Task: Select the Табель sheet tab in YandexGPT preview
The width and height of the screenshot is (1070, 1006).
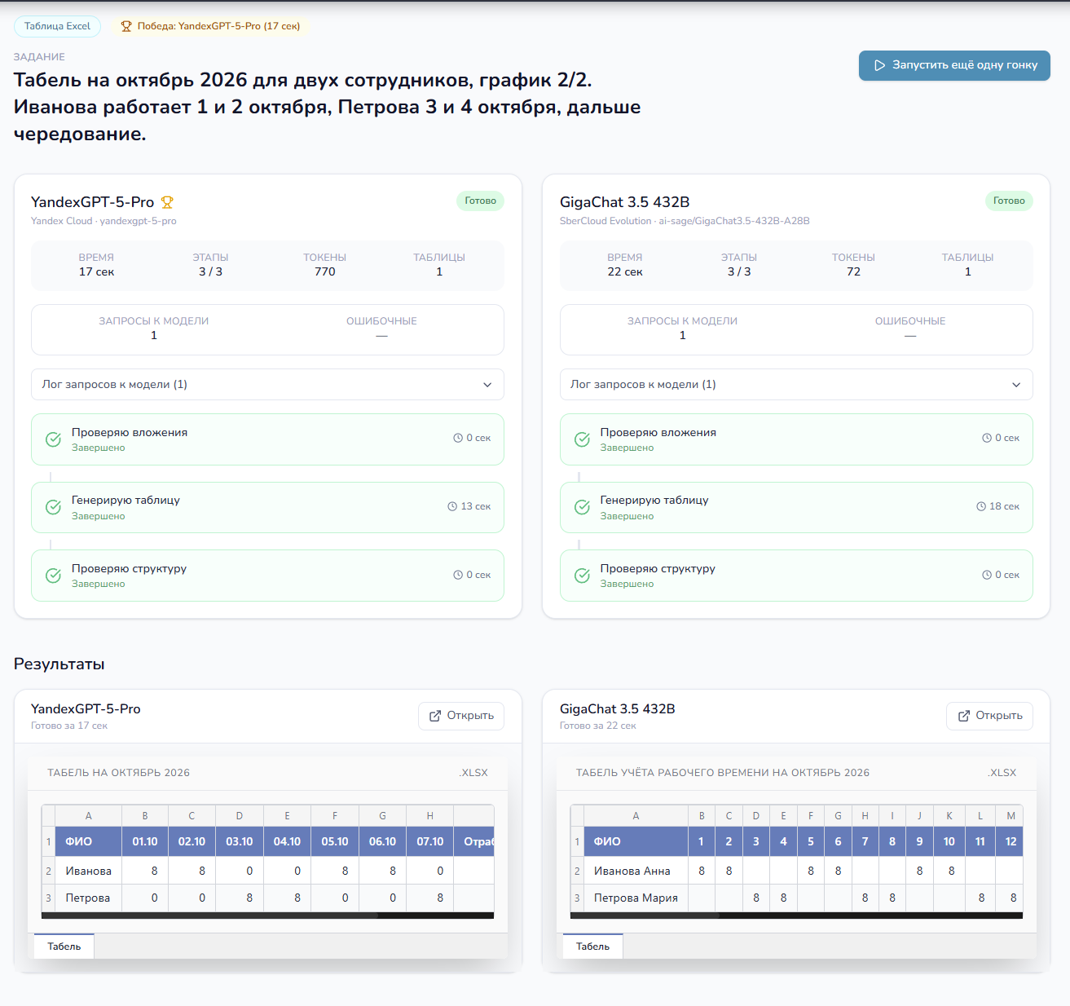Action: coord(64,946)
